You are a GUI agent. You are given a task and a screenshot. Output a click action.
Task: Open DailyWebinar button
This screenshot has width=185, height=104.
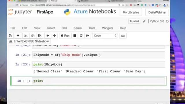(x=157, y=12)
